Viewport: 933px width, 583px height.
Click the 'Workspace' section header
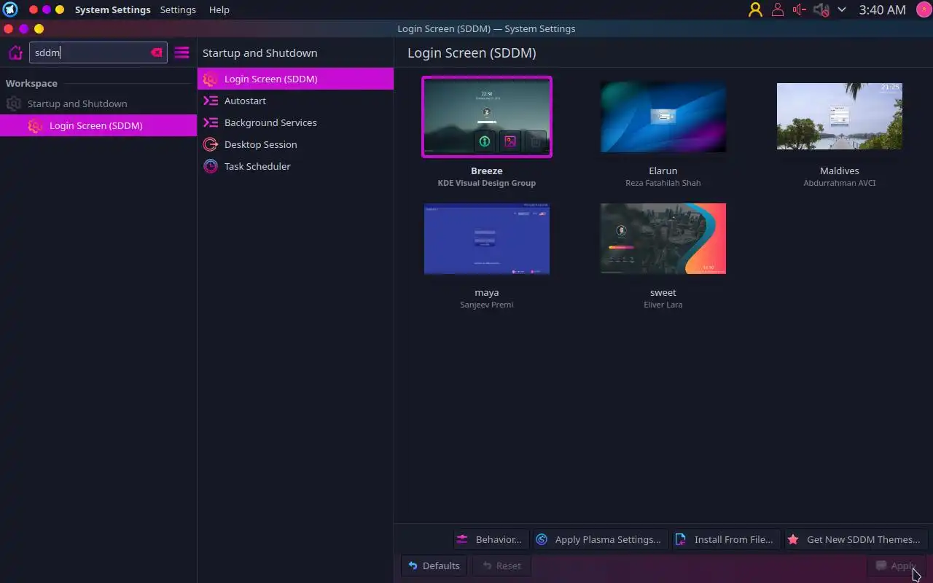pos(31,83)
